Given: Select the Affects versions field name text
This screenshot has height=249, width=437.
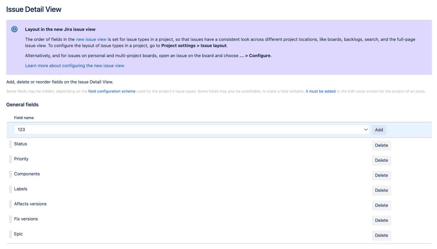Looking at the screenshot, I should [x=30, y=204].
